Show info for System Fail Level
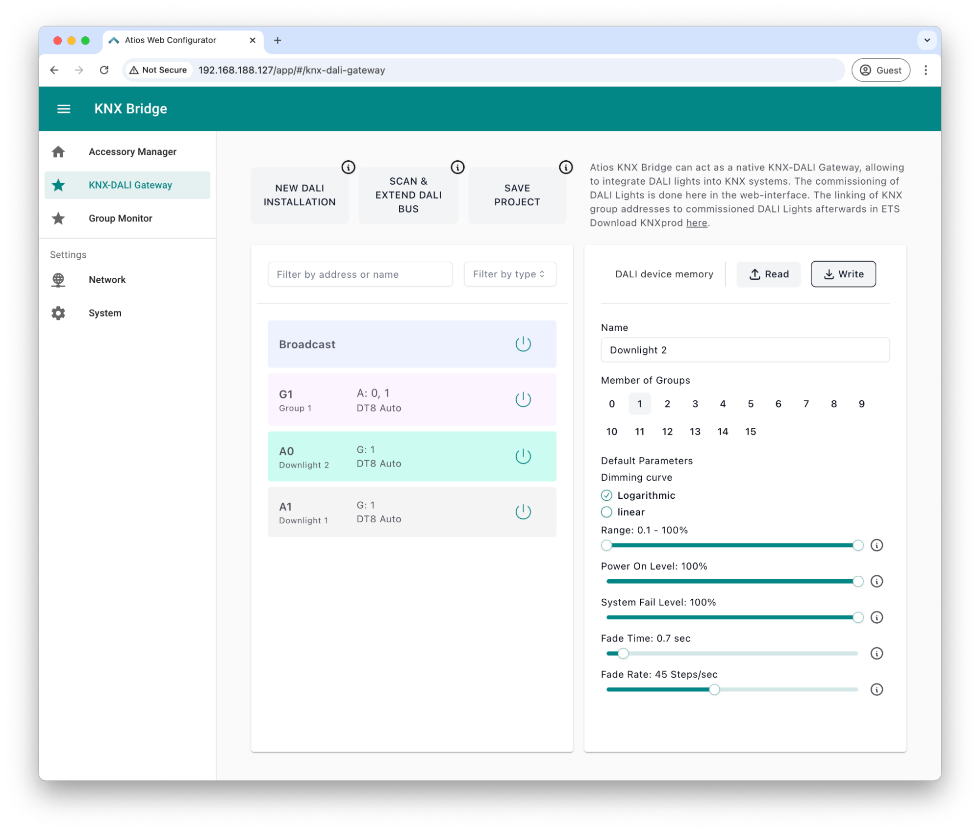The height and width of the screenshot is (832, 980). [877, 617]
